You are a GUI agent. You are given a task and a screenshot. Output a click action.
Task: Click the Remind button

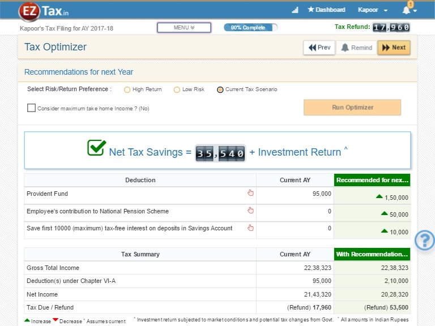pos(356,48)
